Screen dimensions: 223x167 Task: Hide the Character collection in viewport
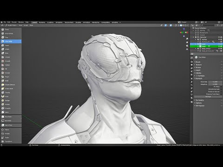coord(219,37)
